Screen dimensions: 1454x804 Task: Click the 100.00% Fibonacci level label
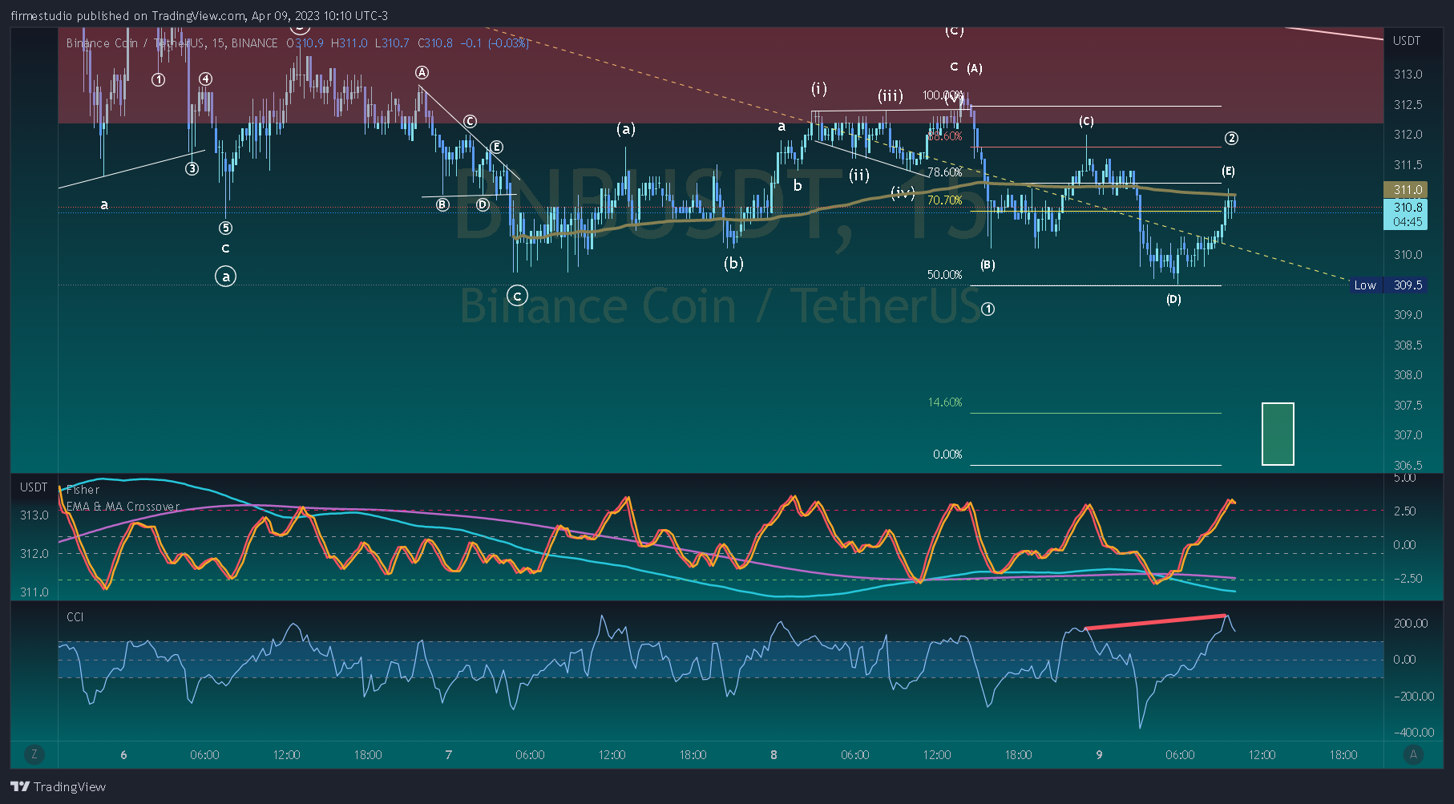pos(943,95)
